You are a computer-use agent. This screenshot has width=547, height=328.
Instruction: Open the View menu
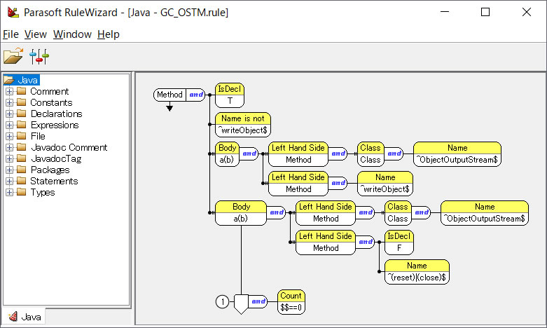point(36,34)
